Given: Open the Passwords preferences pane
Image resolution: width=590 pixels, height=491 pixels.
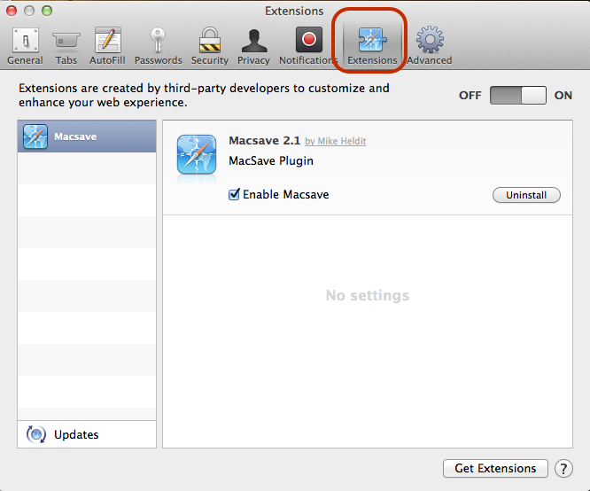Looking at the screenshot, I should [x=158, y=46].
